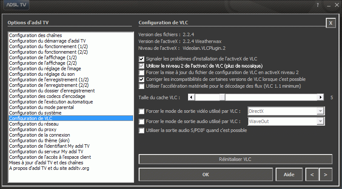Viewport: 342px width, 189px height.
Task: Open Configuration du réglage de l'image
Action: [71, 69]
